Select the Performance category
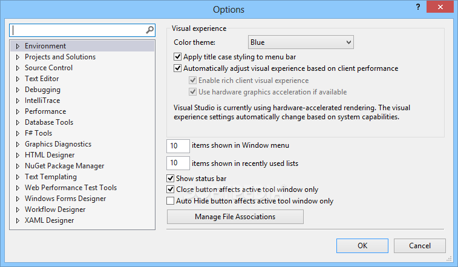The width and height of the screenshot is (458, 267). pyautogui.click(x=45, y=111)
